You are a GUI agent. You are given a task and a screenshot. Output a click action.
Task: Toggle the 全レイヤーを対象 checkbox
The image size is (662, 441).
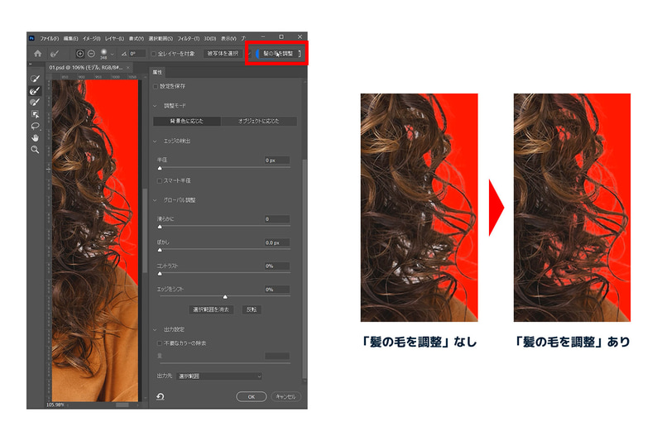click(154, 54)
